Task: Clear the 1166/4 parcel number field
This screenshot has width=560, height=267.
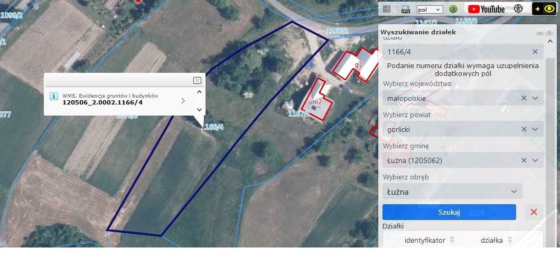Action: [x=535, y=52]
